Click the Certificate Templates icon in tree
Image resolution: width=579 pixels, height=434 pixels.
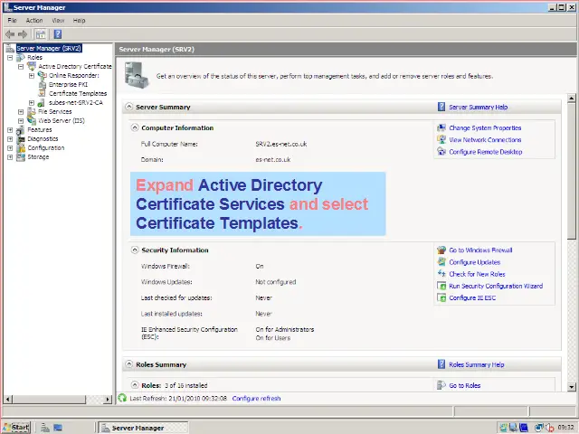coord(43,93)
